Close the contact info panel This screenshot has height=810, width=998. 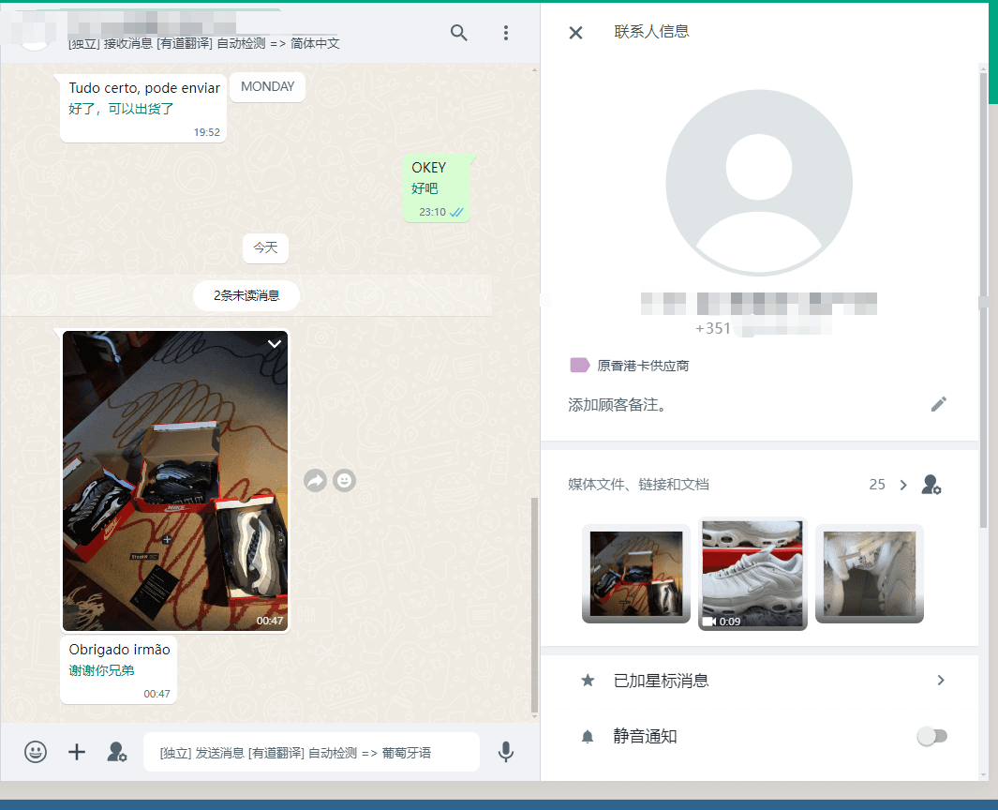tap(575, 33)
